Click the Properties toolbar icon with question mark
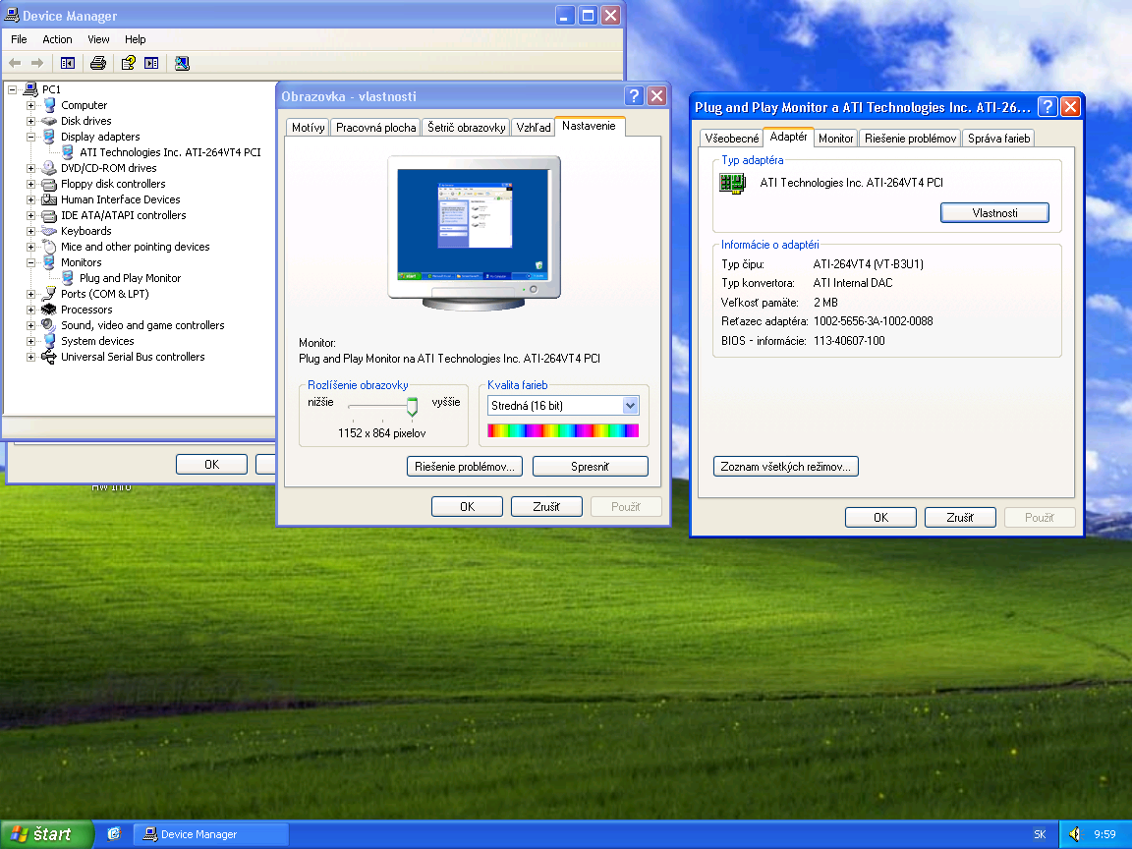Viewport: 1132px width, 849px height. [129, 64]
